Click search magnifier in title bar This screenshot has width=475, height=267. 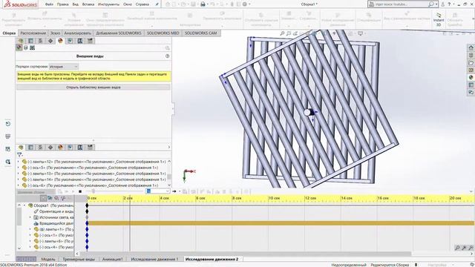point(431,4)
